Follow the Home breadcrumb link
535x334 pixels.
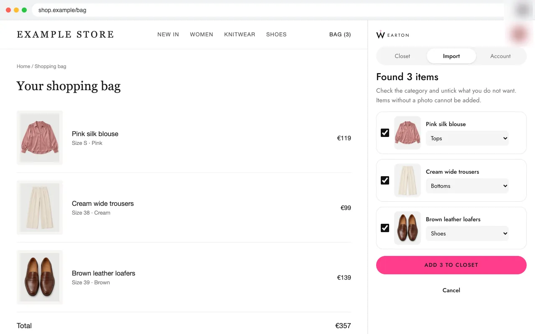(x=23, y=66)
